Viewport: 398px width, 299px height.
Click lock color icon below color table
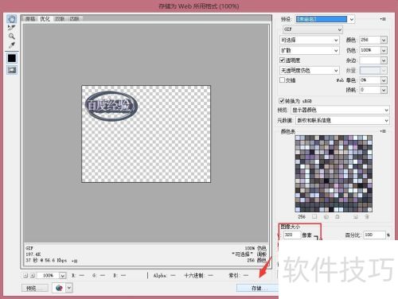(338, 217)
